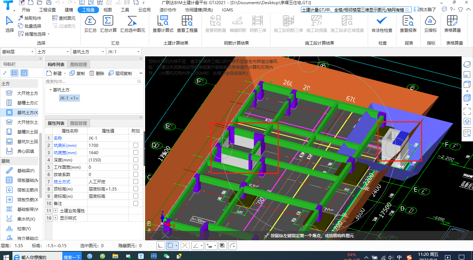This screenshot has width=473, height=260.
Task: Click 层间复制 inter-floor copy button
Action: pyautogui.click(x=120, y=73)
